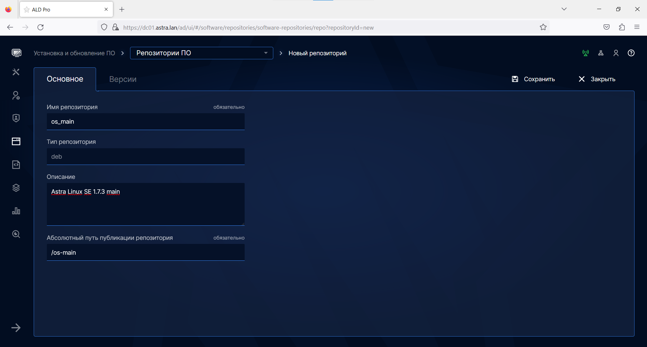
Task: Open the software installation window sidebar icon
Action: (16, 141)
